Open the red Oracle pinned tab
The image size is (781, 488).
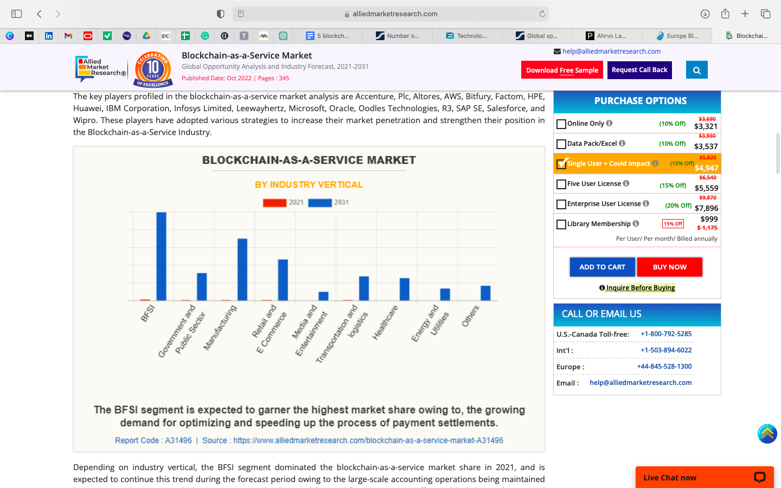point(88,36)
